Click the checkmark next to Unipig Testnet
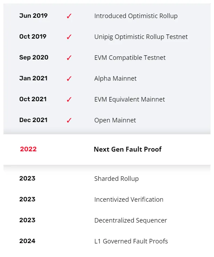This screenshot has height=257, width=214. tap(69, 37)
